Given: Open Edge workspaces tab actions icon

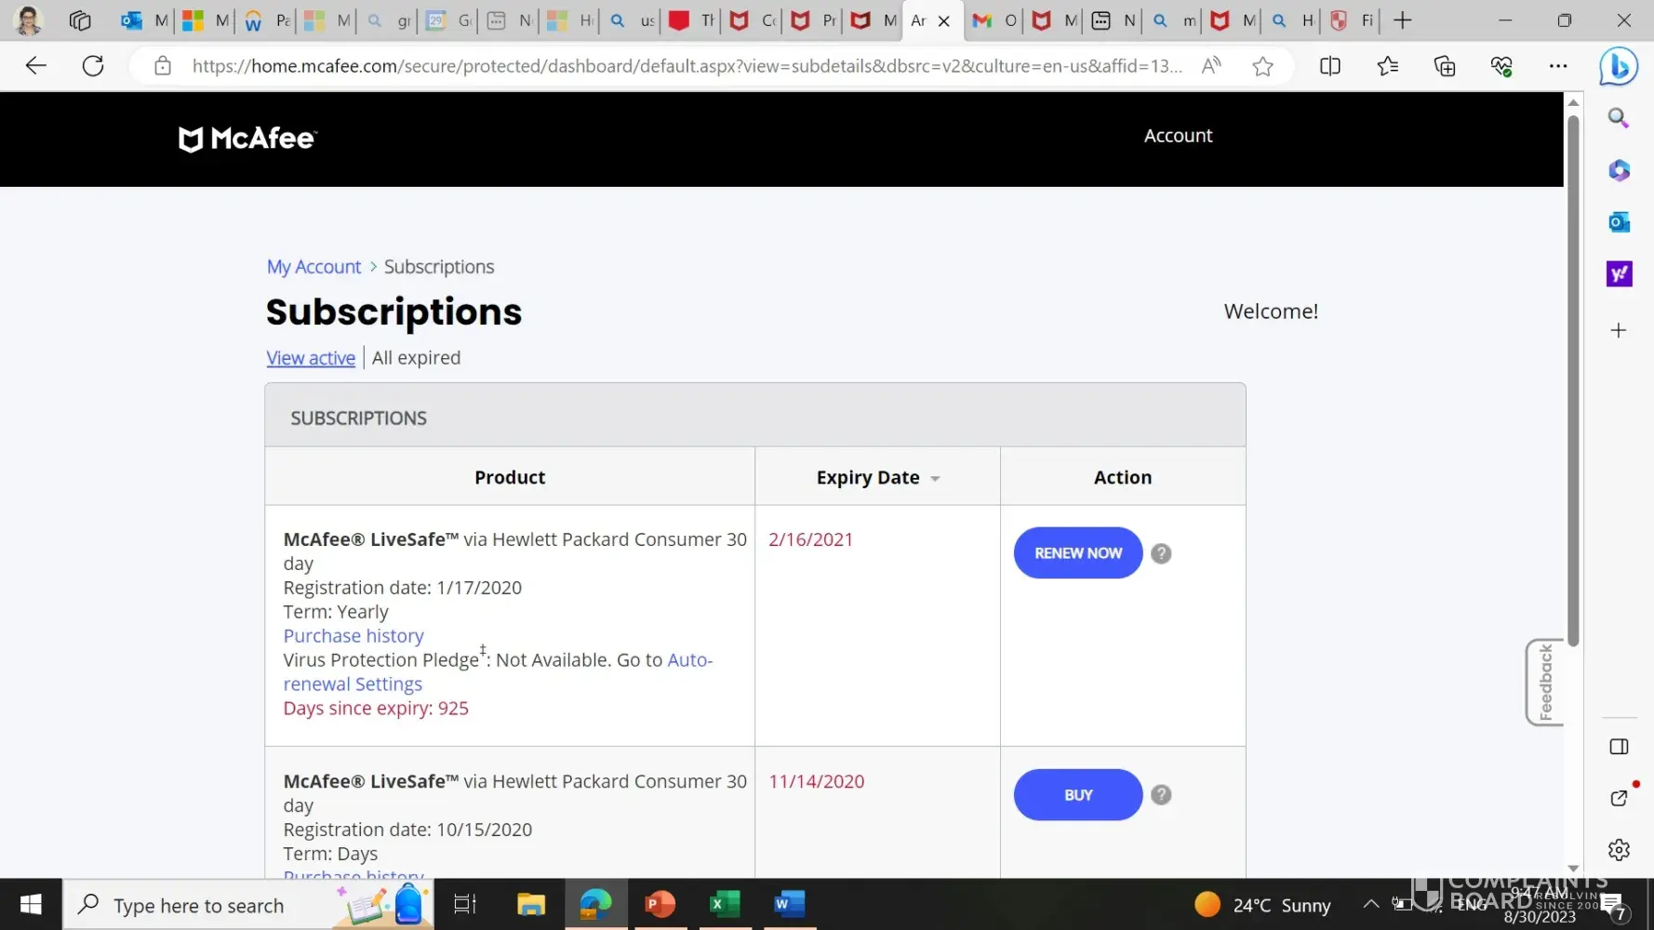Looking at the screenshot, I should click(80, 20).
